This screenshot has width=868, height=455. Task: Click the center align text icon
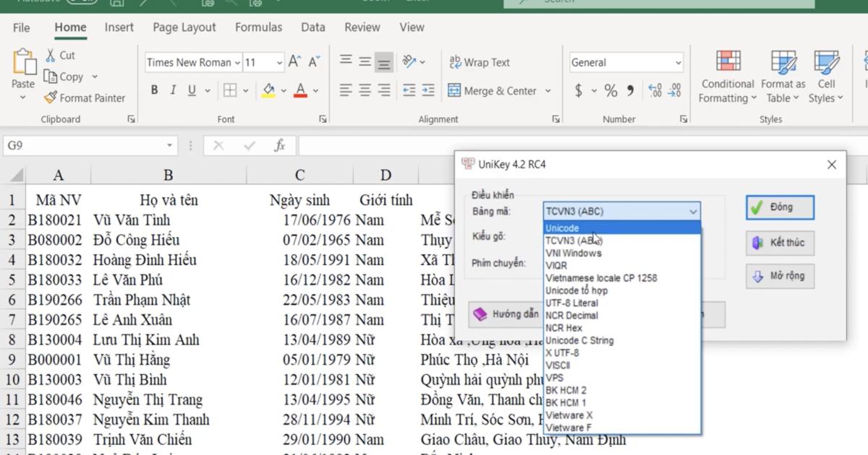(365, 90)
